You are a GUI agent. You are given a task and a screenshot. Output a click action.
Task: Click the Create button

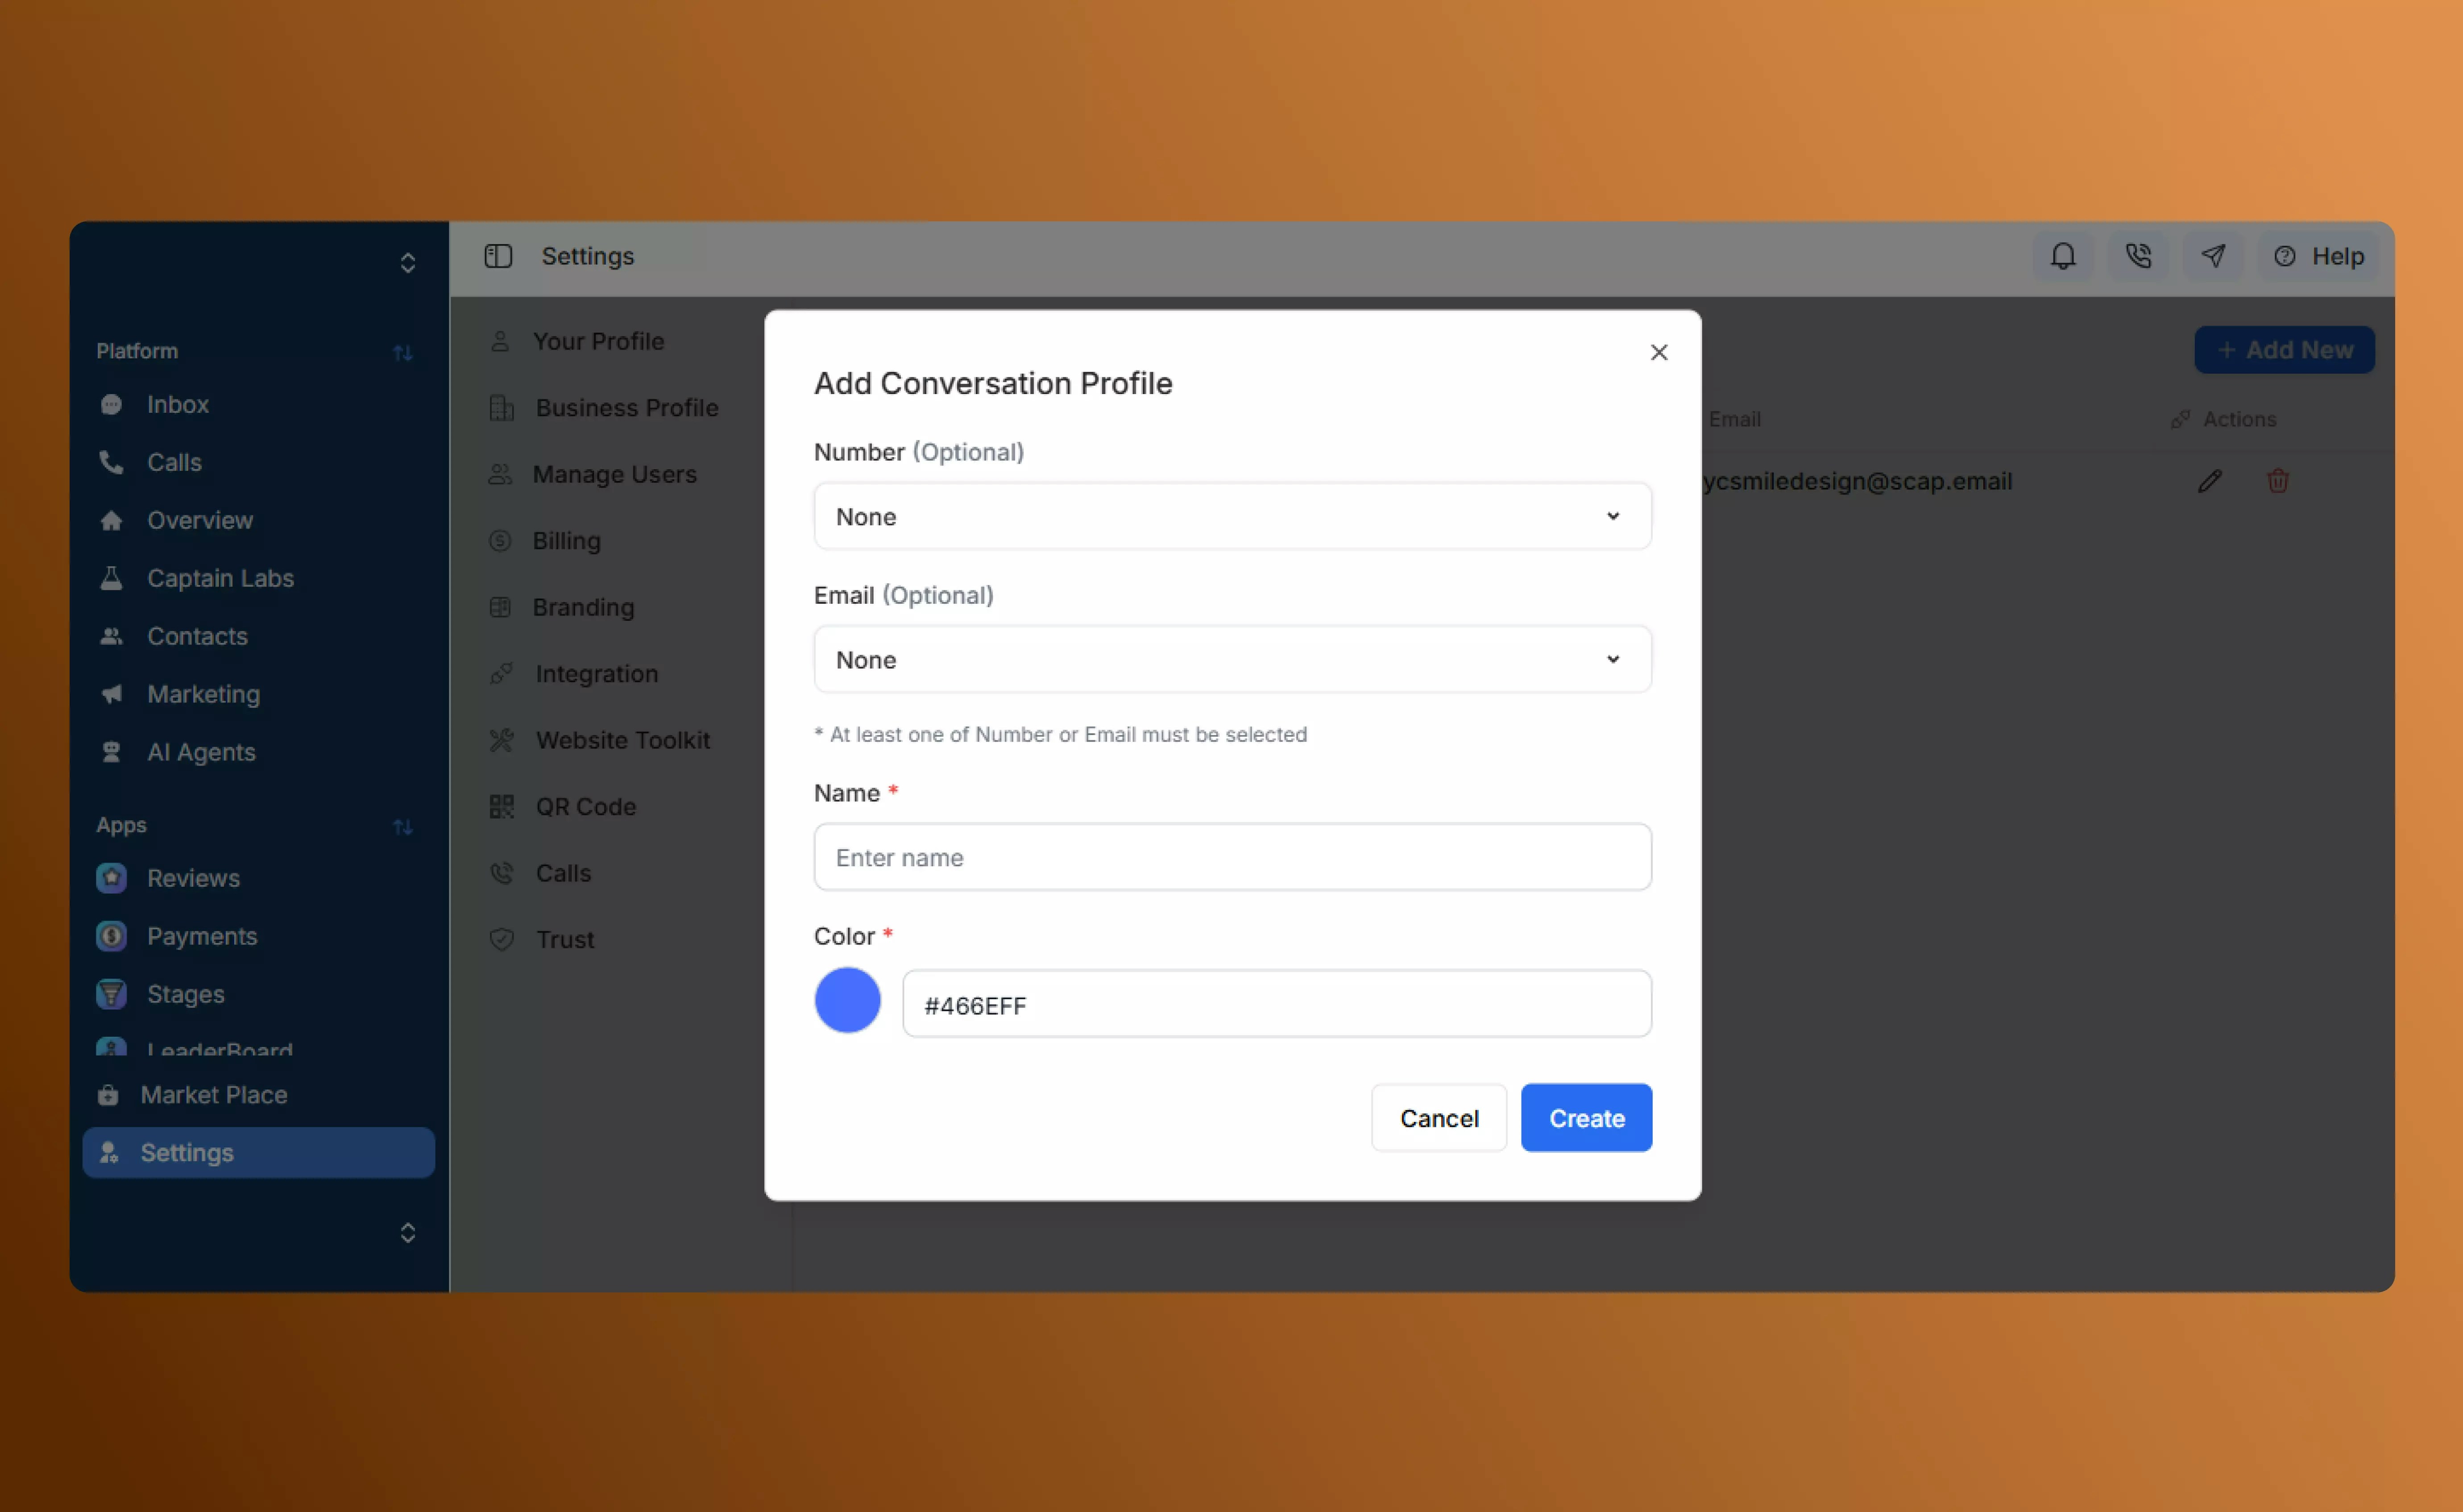click(x=1585, y=1117)
